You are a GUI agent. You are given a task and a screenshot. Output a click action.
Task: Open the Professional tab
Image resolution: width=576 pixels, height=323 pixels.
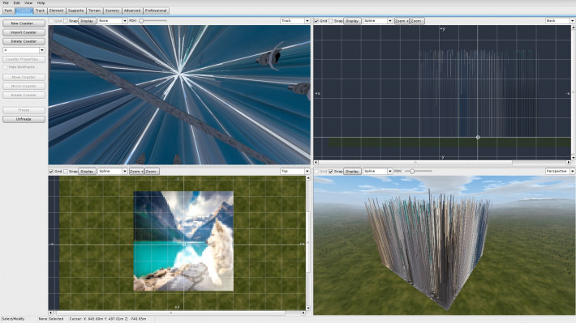click(156, 11)
